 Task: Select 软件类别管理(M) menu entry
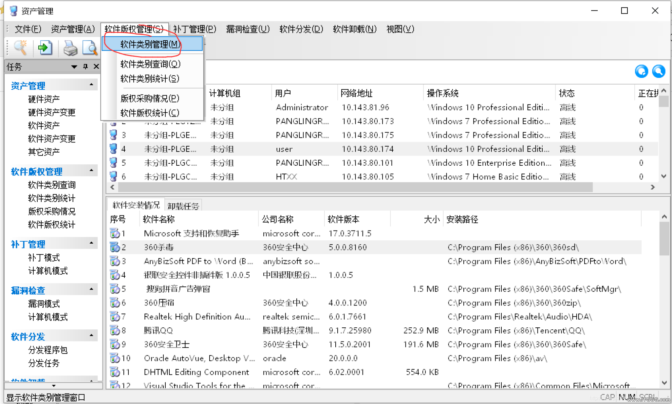152,44
